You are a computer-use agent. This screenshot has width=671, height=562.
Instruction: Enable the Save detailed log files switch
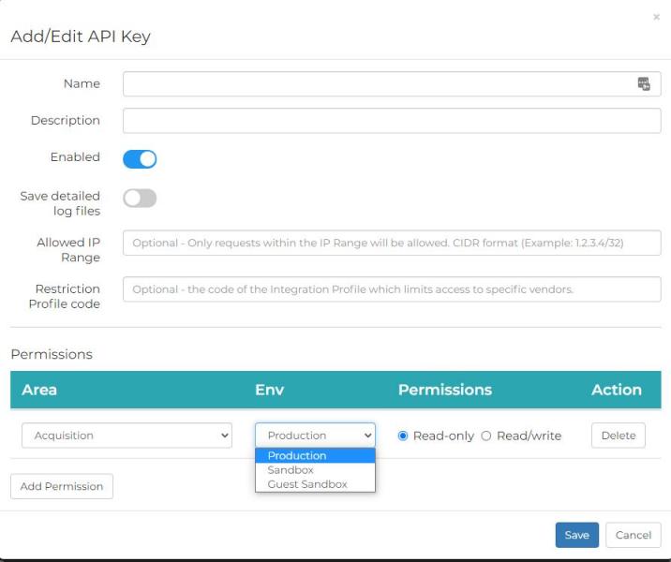[140, 199]
